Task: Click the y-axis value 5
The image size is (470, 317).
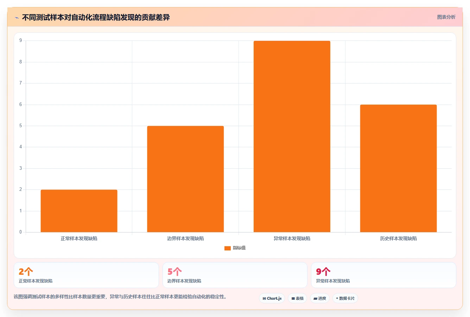Action: 21,126
